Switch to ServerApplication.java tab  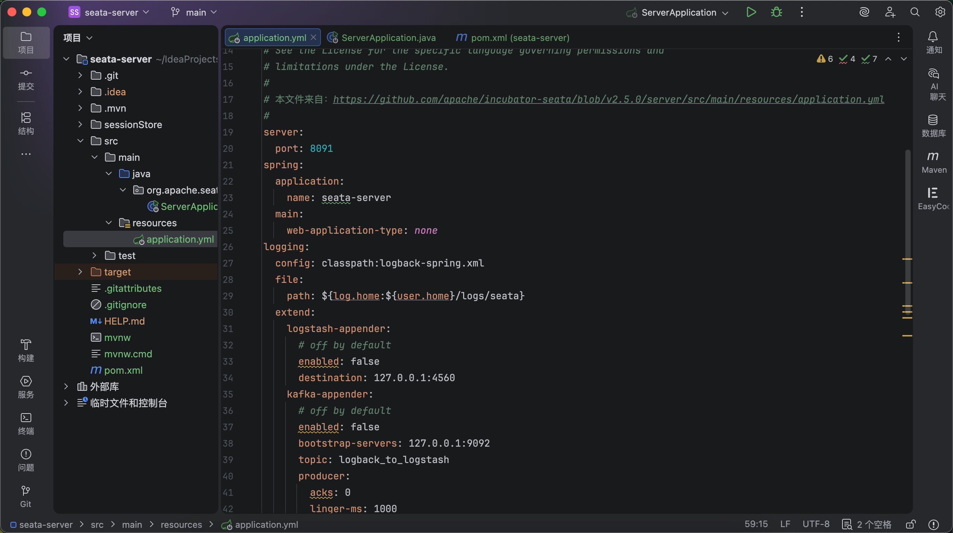pos(388,38)
